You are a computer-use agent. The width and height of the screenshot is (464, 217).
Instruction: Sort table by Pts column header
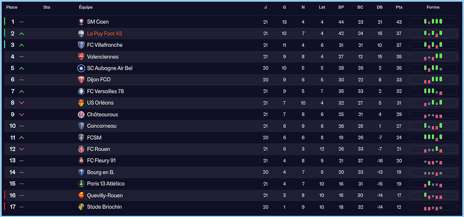399,7
